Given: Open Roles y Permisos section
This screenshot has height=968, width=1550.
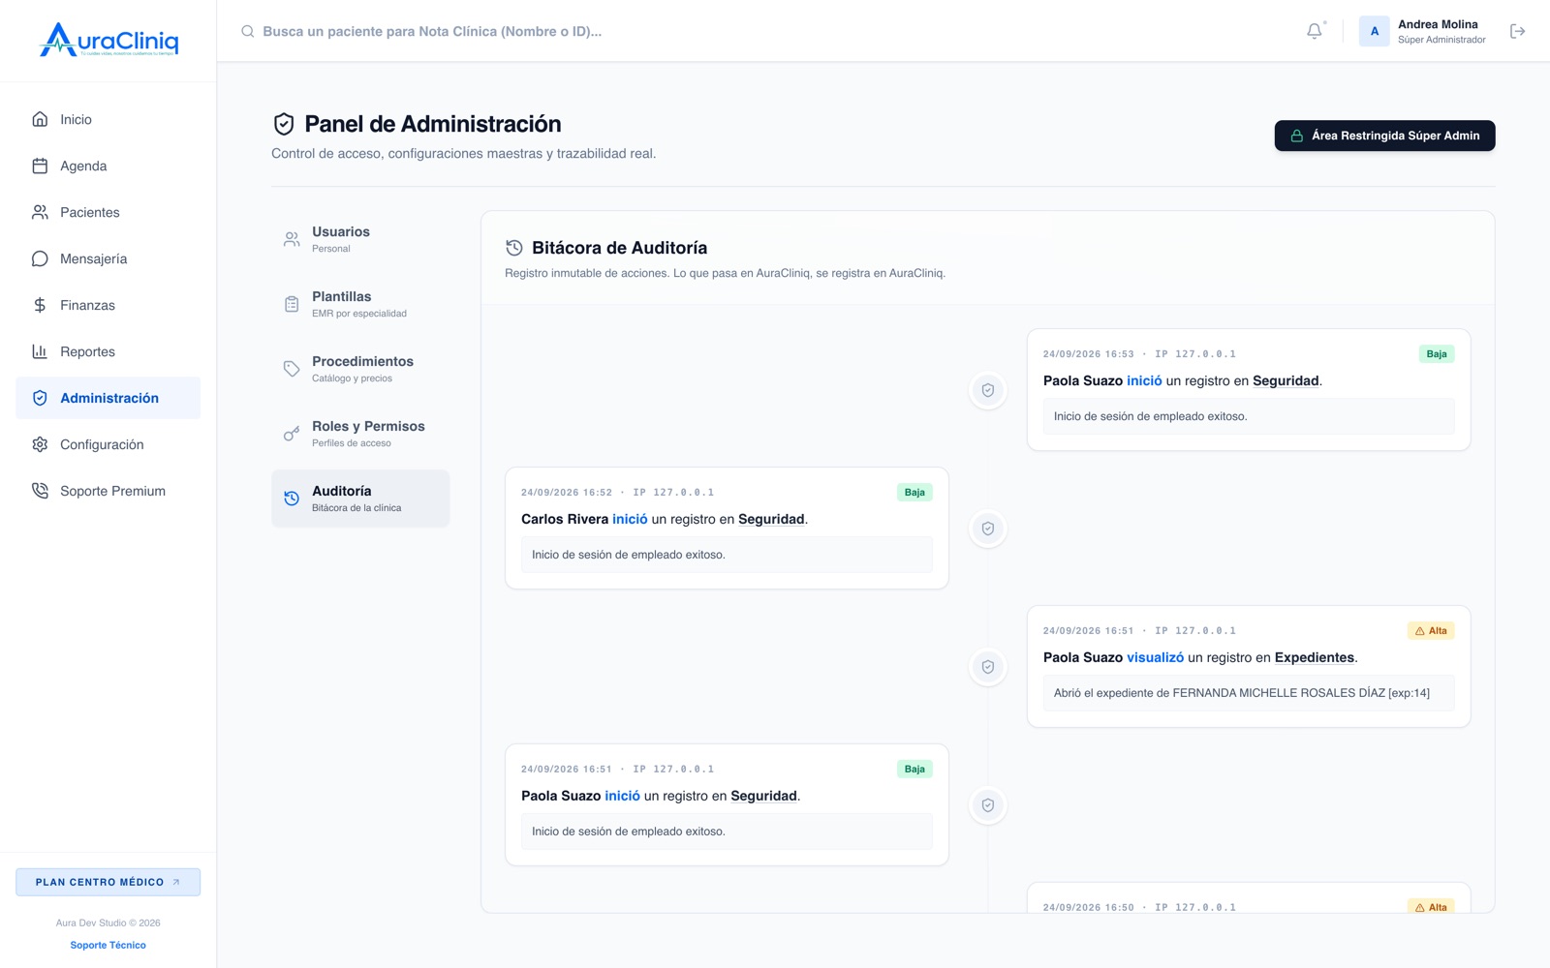Looking at the screenshot, I should [x=360, y=434].
